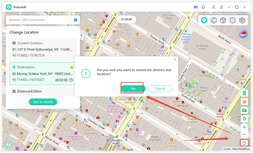Viewport: 253px width, 153px height.
Task: Click the 91–127 S Third St address
Action: pos(42,49)
